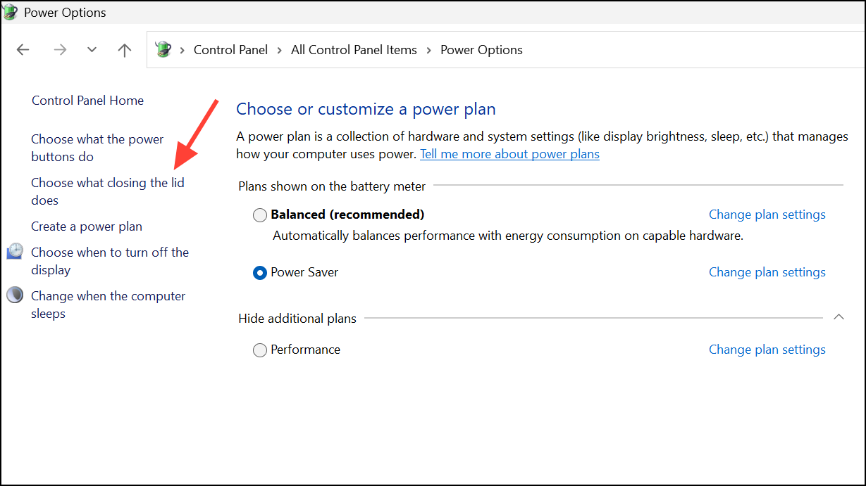Screen dimensions: 866x486
Task: Open recent locations with the navigation chevron
Action: [92, 50]
